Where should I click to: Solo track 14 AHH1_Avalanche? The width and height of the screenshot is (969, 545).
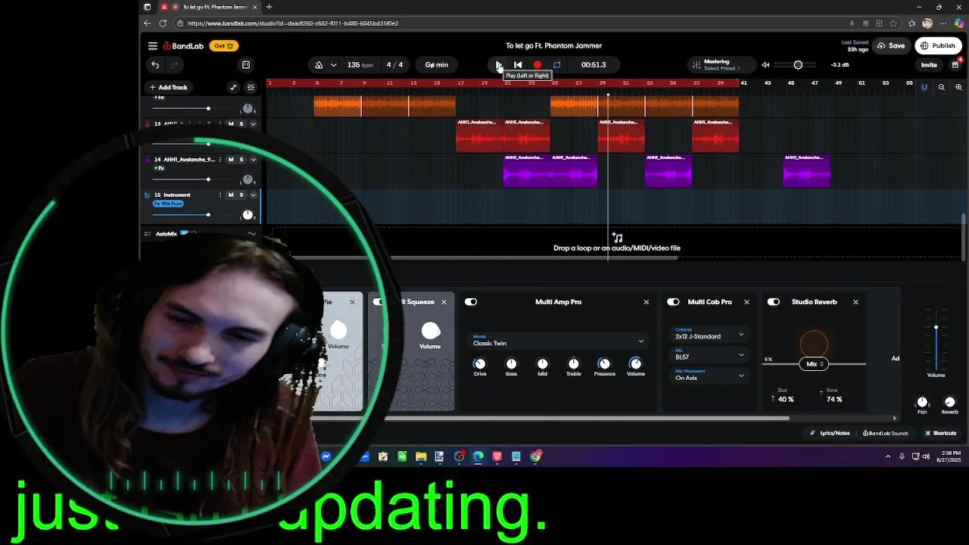241,160
